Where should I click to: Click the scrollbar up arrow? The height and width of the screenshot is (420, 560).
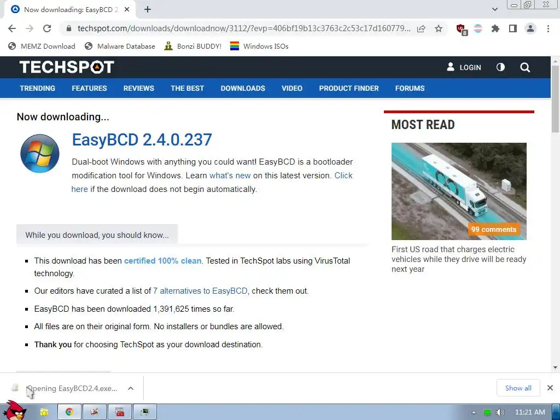[x=556, y=61]
